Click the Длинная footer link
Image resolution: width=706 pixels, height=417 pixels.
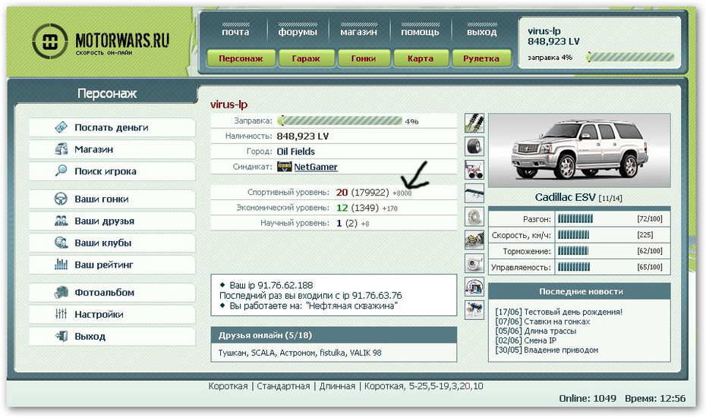(337, 386)
